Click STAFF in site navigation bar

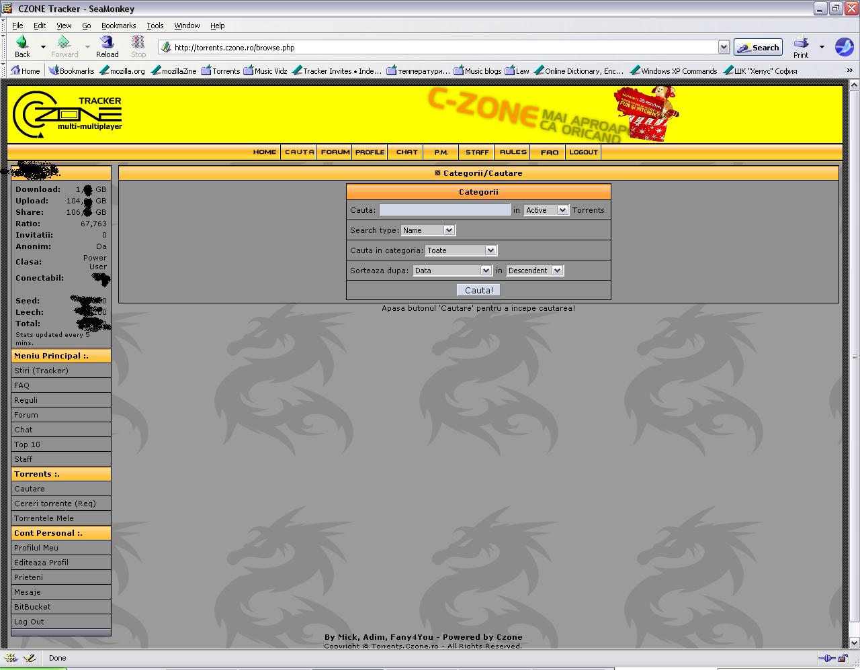pyautogui.click(x=477, y=152)
